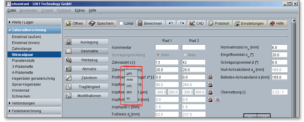The image size is (304, 122).
Task: Click the redo arrow icon in toolbar
Action: click(x=182, y=24)
